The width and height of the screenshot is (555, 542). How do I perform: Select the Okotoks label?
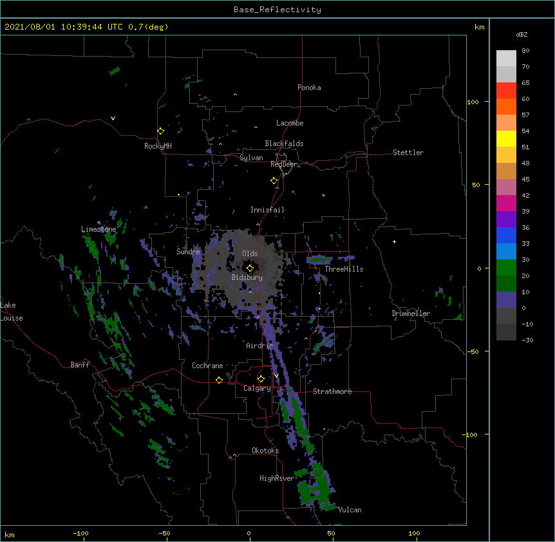pyautogui.click(x=265, y=451)
